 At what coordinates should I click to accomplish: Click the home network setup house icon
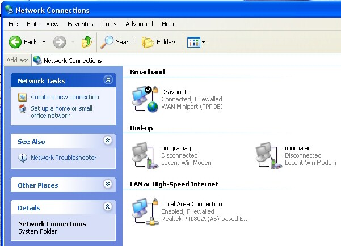tap(22, 109)
